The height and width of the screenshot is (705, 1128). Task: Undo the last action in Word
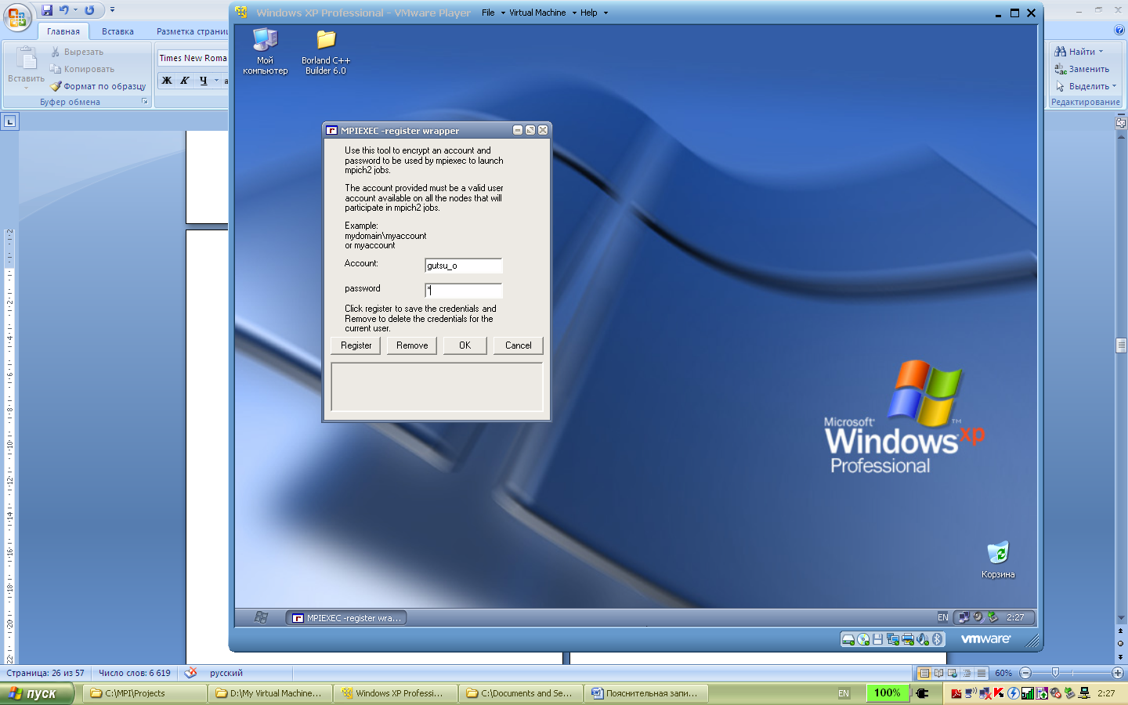pyautogui.click(x=63, y=10)
